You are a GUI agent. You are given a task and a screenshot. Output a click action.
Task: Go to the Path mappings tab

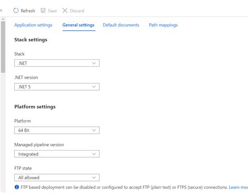[x=163, y=25]
